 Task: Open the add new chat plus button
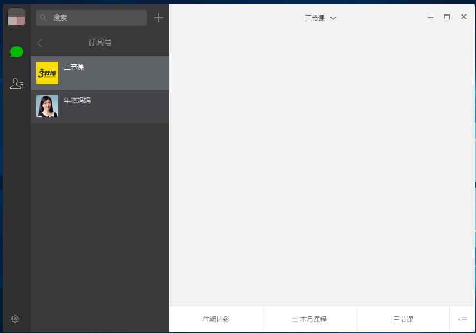tap(159, 17)
